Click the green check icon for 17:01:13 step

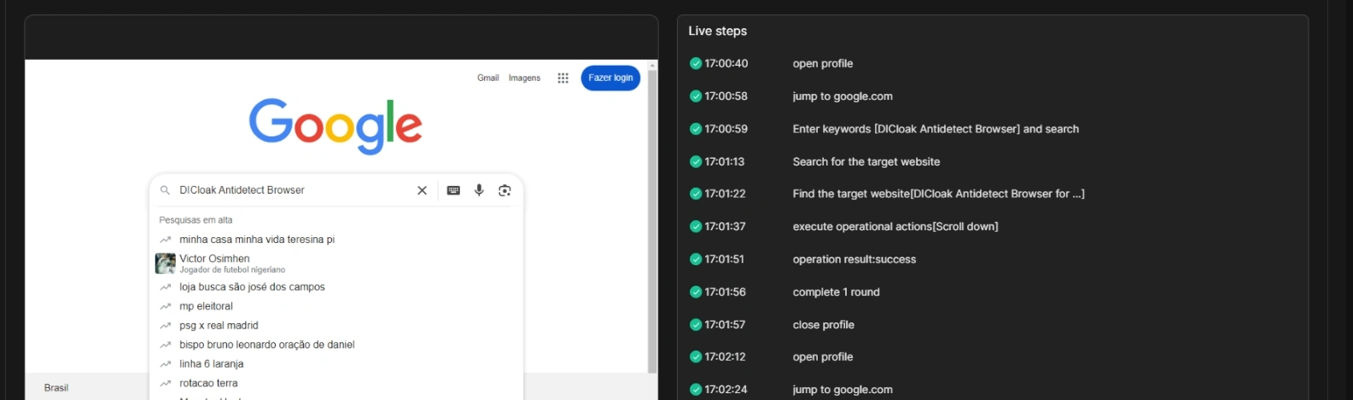pos(696,161)
